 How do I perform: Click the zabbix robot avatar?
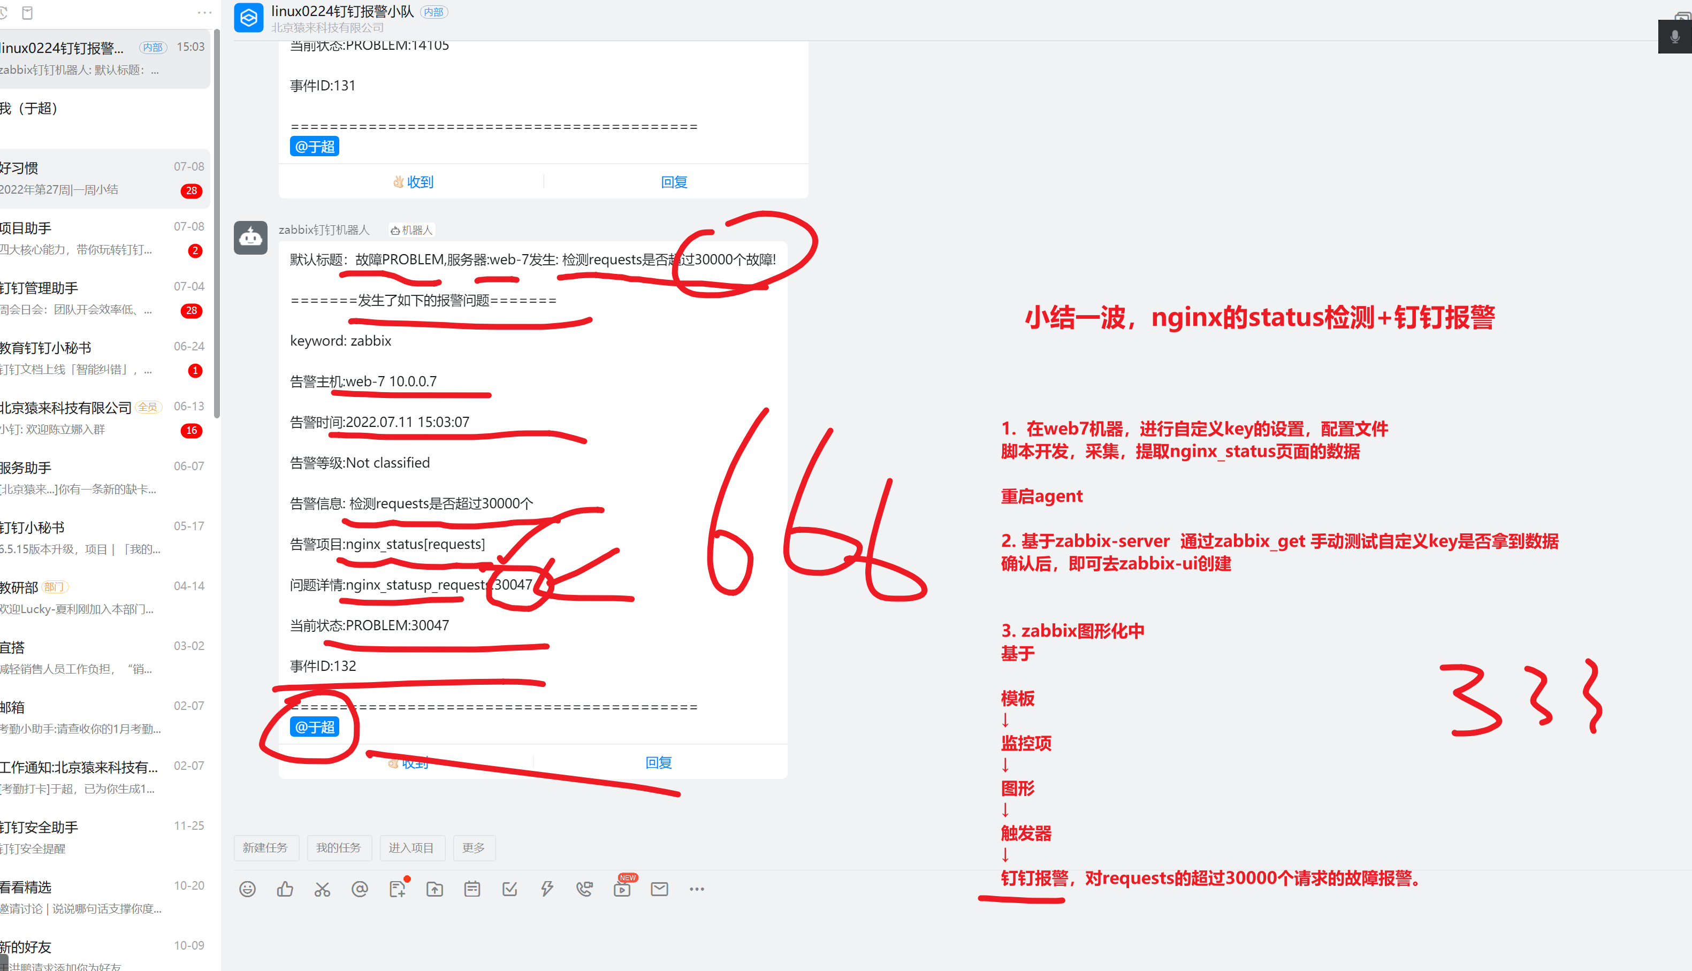tap(251, 238)
